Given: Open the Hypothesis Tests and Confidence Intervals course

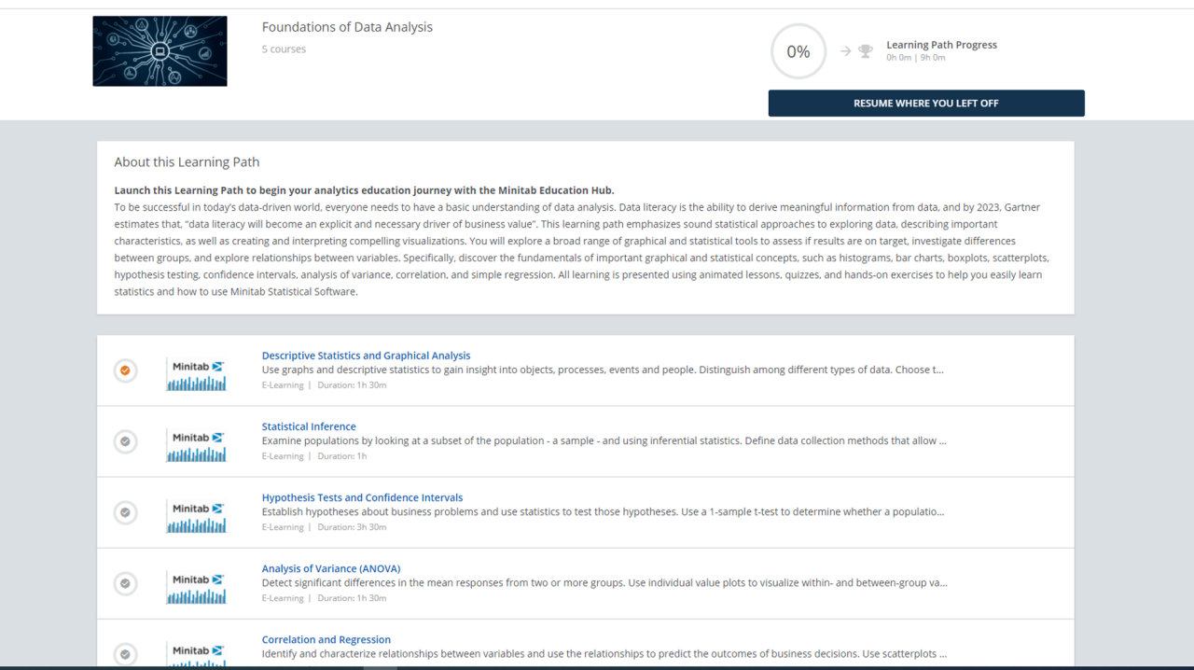Looking at the screenshot, I should (x=362, y=497).
